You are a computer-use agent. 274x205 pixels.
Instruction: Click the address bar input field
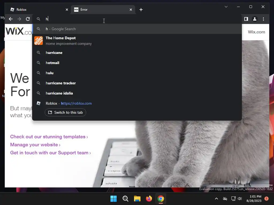(137, 19)
